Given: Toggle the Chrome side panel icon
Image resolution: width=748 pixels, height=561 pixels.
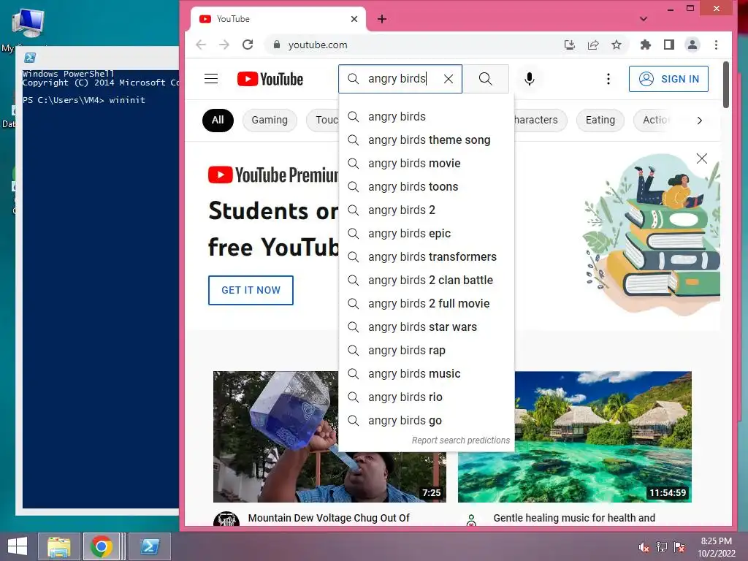Looking at the screenshot, I should tap(669, 45).
